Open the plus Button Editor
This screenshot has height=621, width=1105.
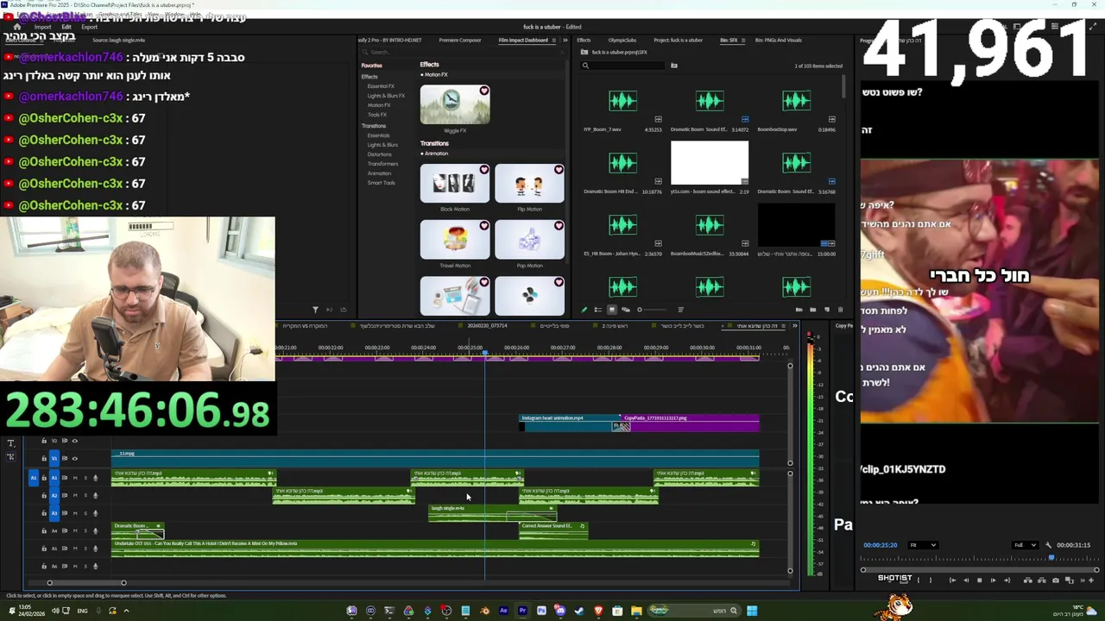coord(1091,580)
